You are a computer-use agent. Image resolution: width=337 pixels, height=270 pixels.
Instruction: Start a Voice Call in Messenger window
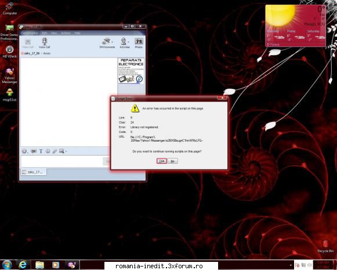[x=45, y=43]
